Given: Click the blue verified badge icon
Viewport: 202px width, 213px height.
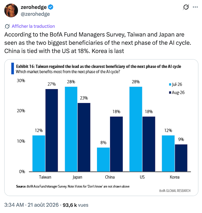Looking at the screenshot, I should pos(51,7).
